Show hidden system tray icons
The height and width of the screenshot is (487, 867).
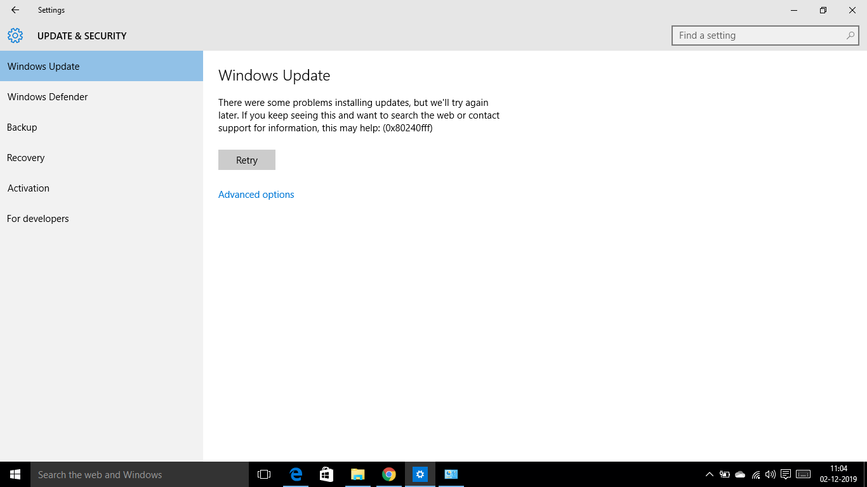[710, 474]
